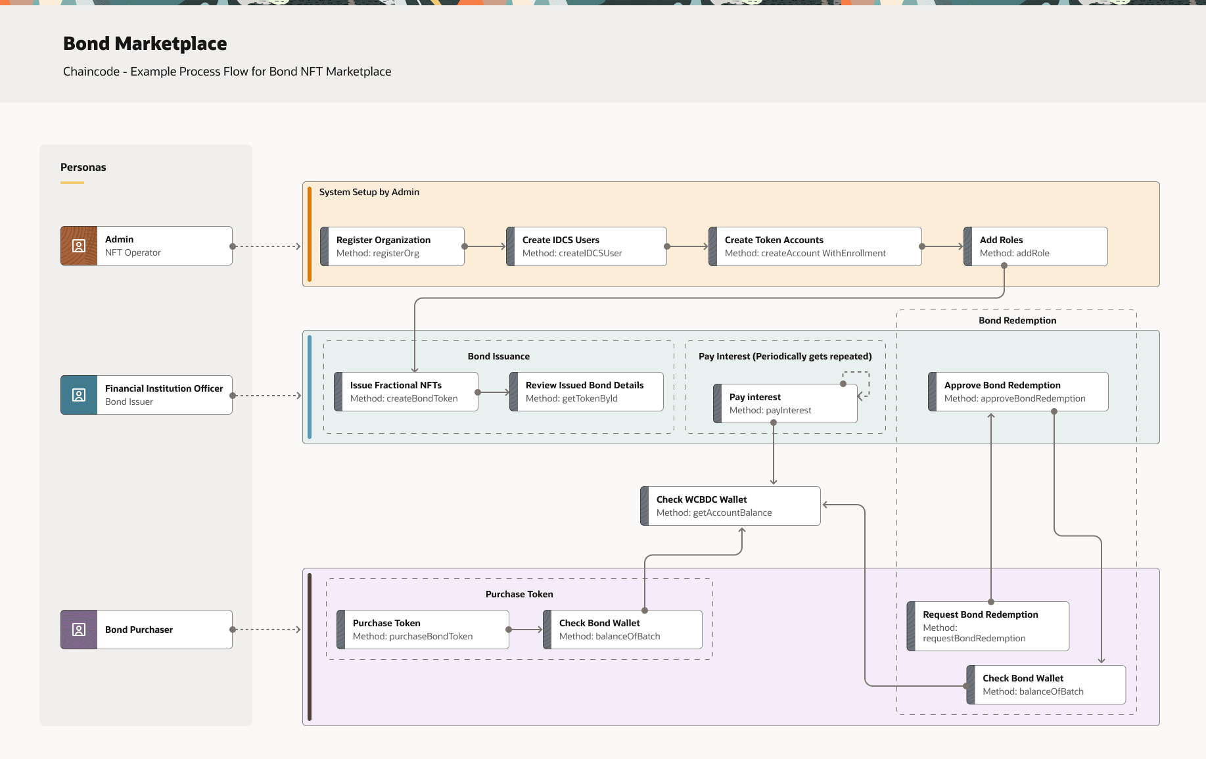
Task: Click the Admin persona icon
Action: click(x=79, y=246)
